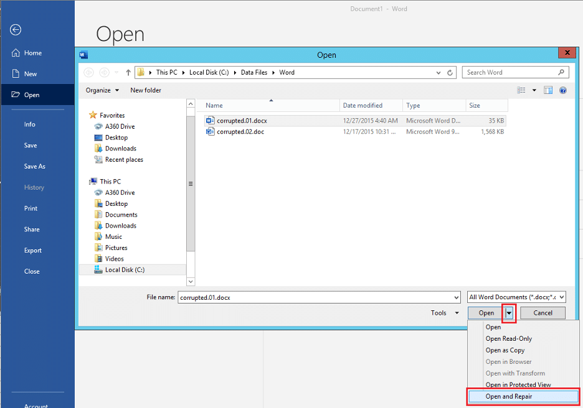Choose Open in Protected View

tap(518, 385)
